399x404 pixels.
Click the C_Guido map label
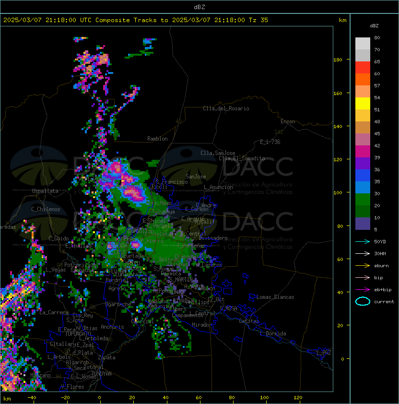(x=59, y=238)
